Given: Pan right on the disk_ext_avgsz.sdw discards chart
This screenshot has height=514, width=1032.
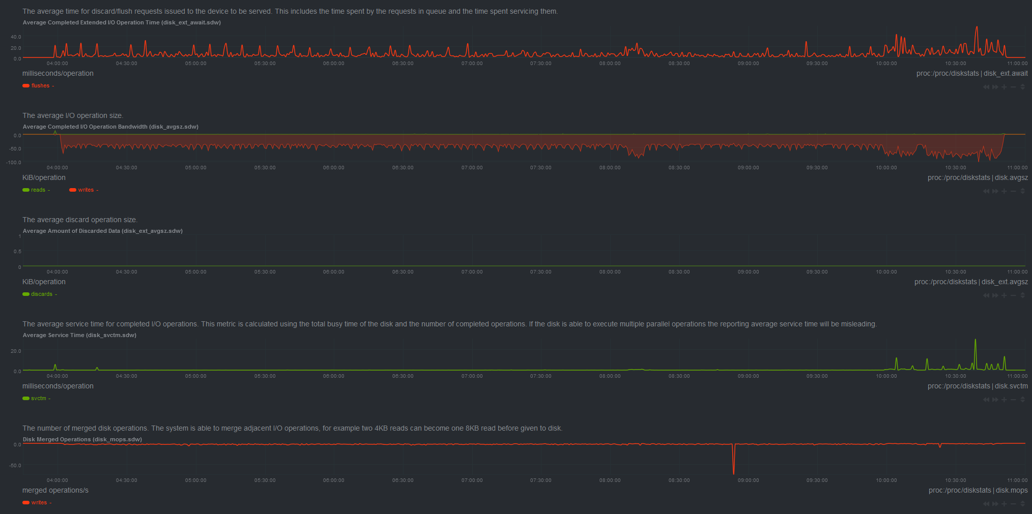Looking at the screenshot, I should point(995,295).
